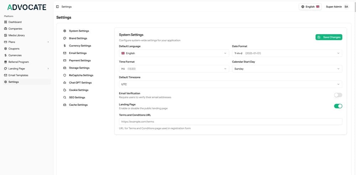The height and width of the screenshot is (175, 356).
Task: Click the Media Library image icon
Action: pos(6,35)
